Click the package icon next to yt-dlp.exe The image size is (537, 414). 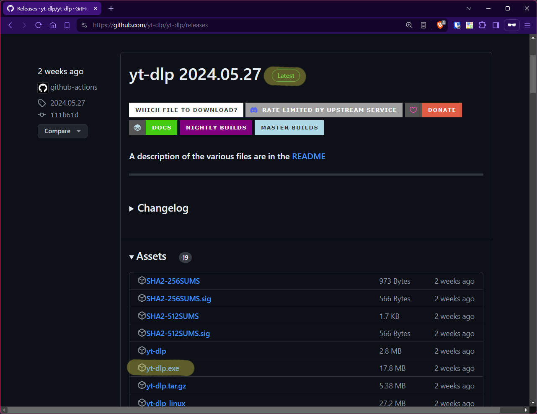(142, 368)
